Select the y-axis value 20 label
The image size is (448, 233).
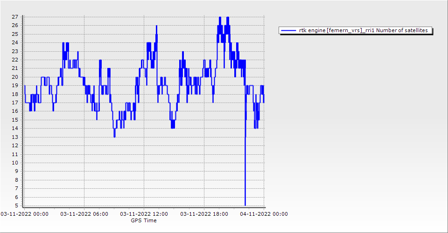pos(15,77)
